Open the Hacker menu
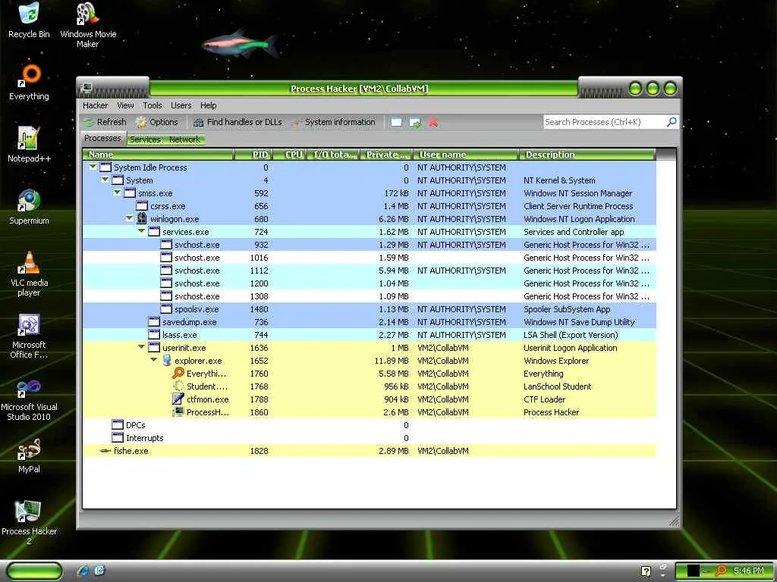Viewport: 777px width, 582px height. [x=95, y=105]
